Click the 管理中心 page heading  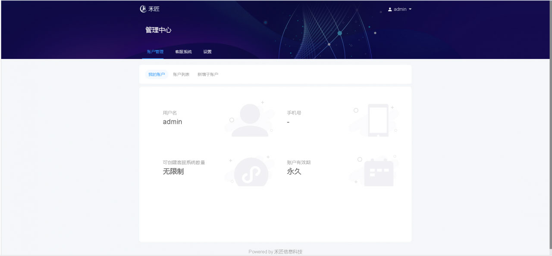point(158,30)
